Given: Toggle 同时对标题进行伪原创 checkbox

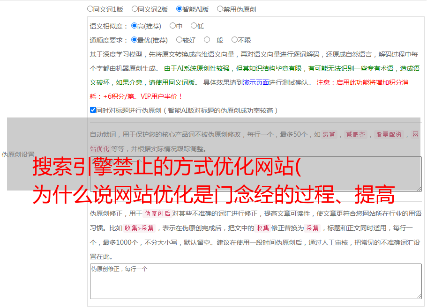Looking at the screenshot, I should pos(93,110).
